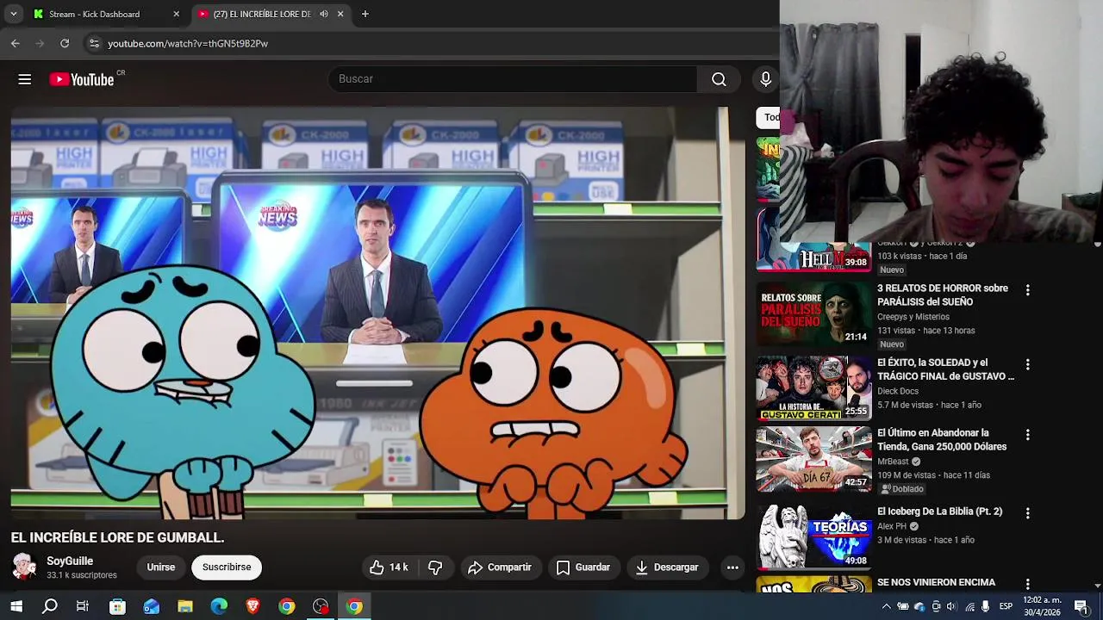Open options for Iceberg De La Biblia video
Screen dimensions: 1103x620
point(1027,513)
